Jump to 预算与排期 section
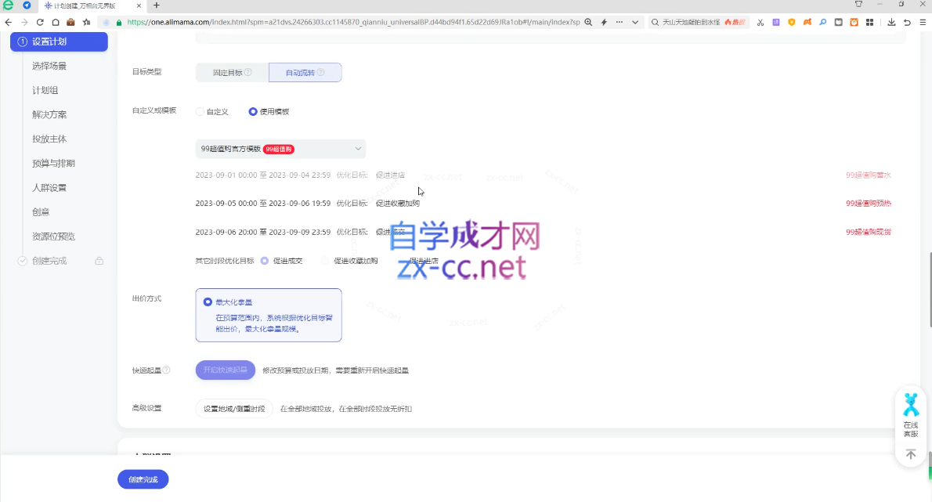932x502 pixels. 53,164
